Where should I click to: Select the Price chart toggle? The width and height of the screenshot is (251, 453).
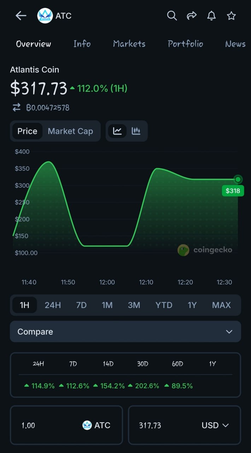pos(27,131)
